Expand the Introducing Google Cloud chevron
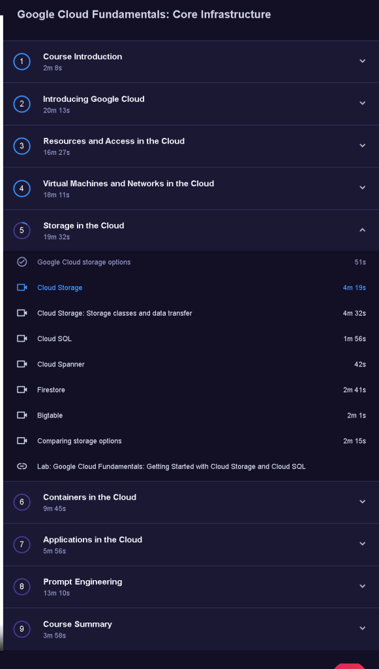The height and width of the screenshot is (669, 379). (x=363, y=103)
